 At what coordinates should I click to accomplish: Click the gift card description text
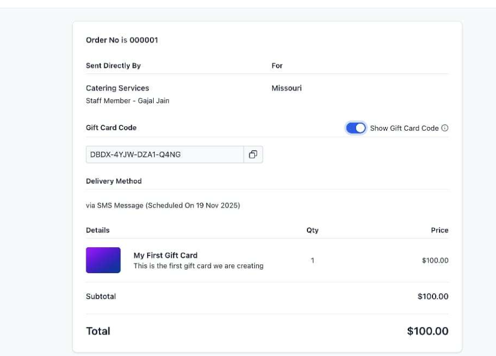coord(199,266)
